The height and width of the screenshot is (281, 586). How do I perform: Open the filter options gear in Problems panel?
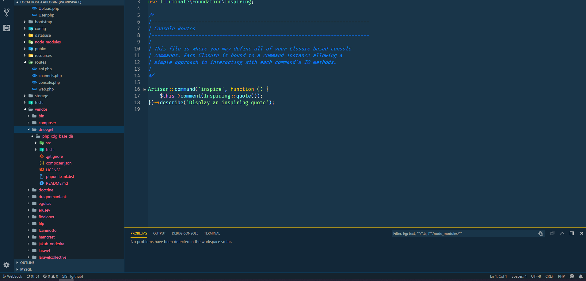point(541,233)
